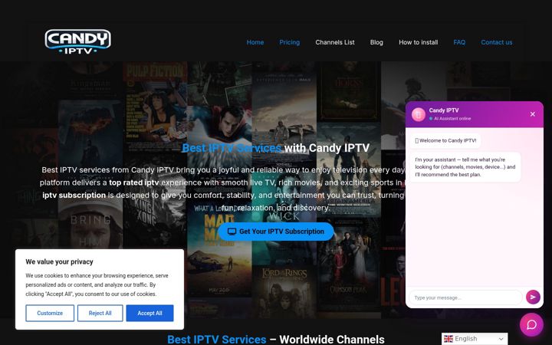The image size is (552, 345).
Task: Focus the Type your message field
Action: click(465, 297)
